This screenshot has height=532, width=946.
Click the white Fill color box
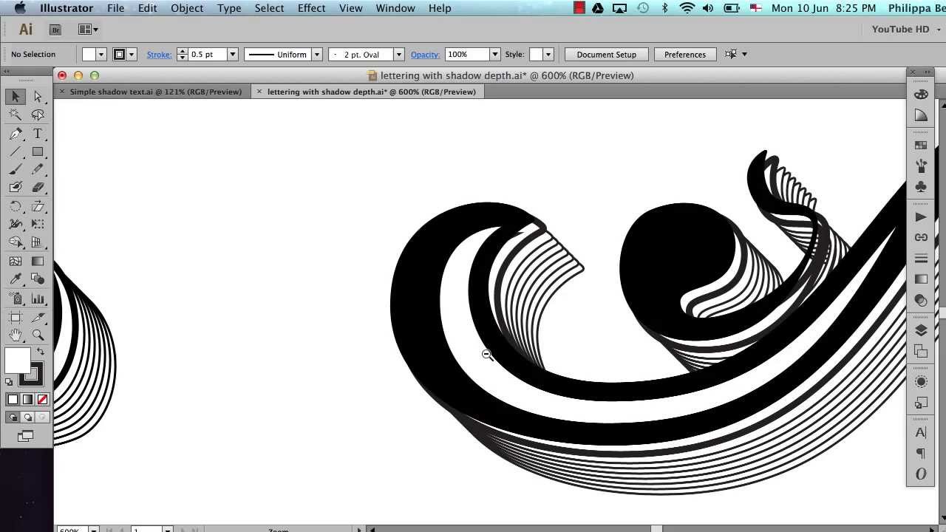pyautogui.click(x=18, y=361)
